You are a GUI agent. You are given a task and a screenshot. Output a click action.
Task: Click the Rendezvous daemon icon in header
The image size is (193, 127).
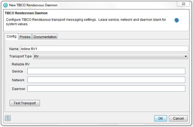177,20
